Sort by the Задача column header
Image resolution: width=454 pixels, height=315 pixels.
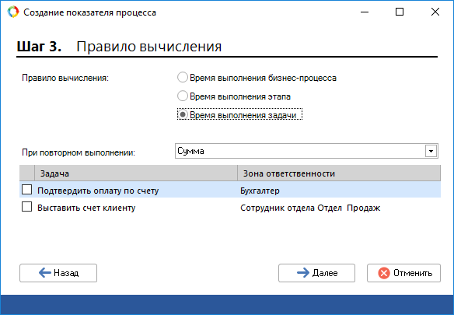tap(136, 173)
